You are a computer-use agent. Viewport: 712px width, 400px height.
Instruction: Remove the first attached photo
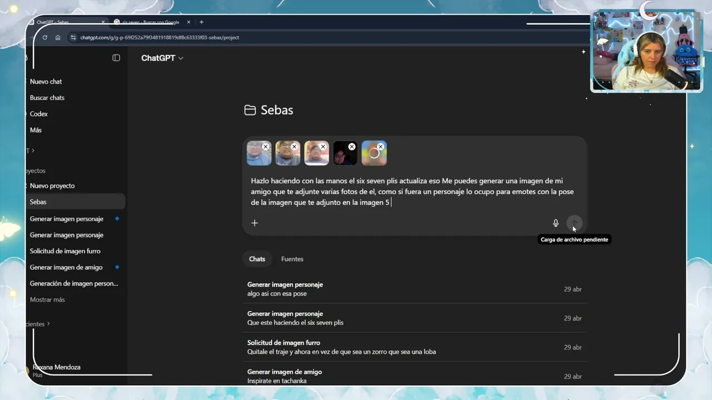[265, 147]
